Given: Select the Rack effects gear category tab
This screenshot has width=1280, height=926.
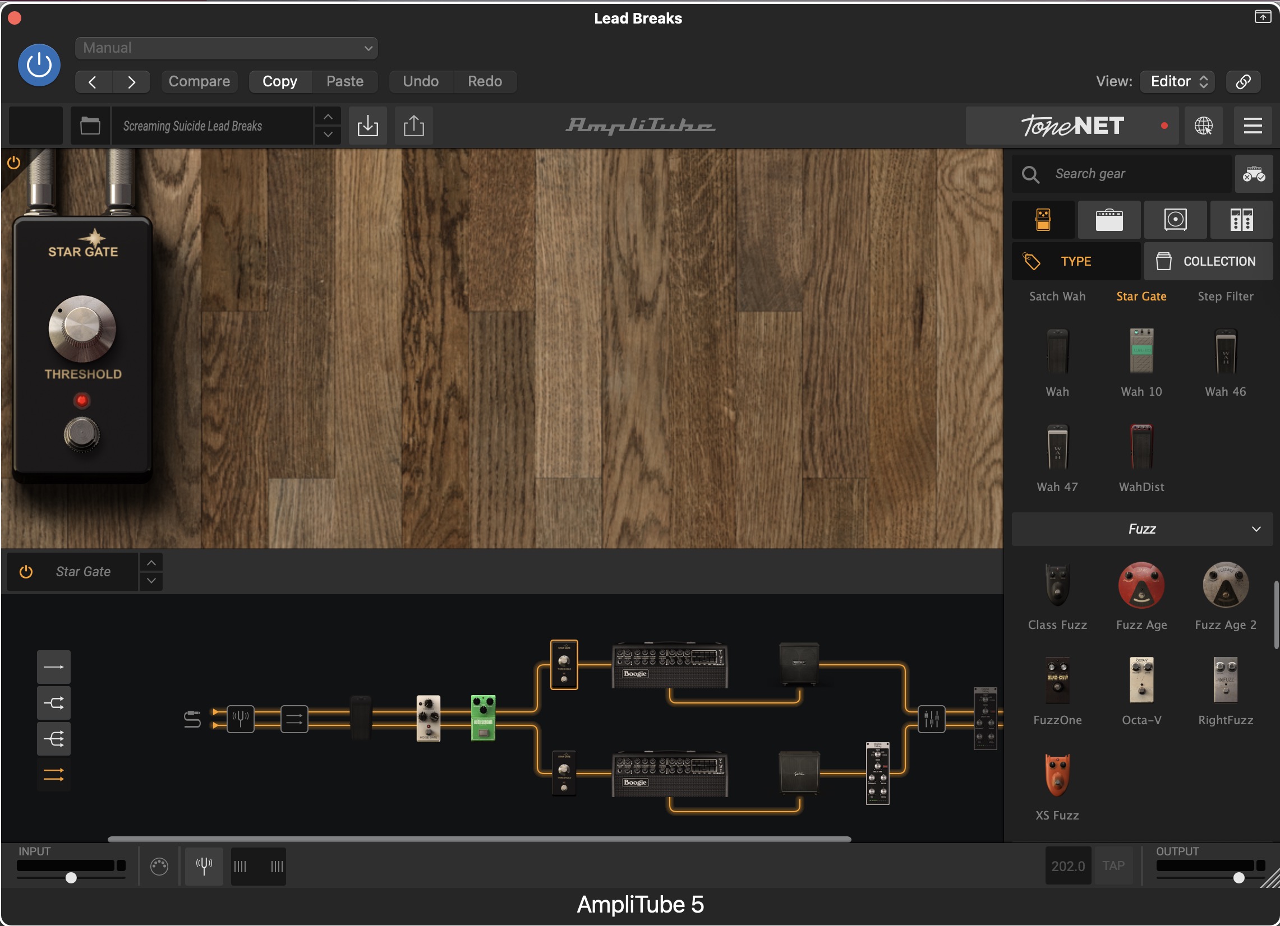Looking at the screenshot, I should [x=1241, y=220].
